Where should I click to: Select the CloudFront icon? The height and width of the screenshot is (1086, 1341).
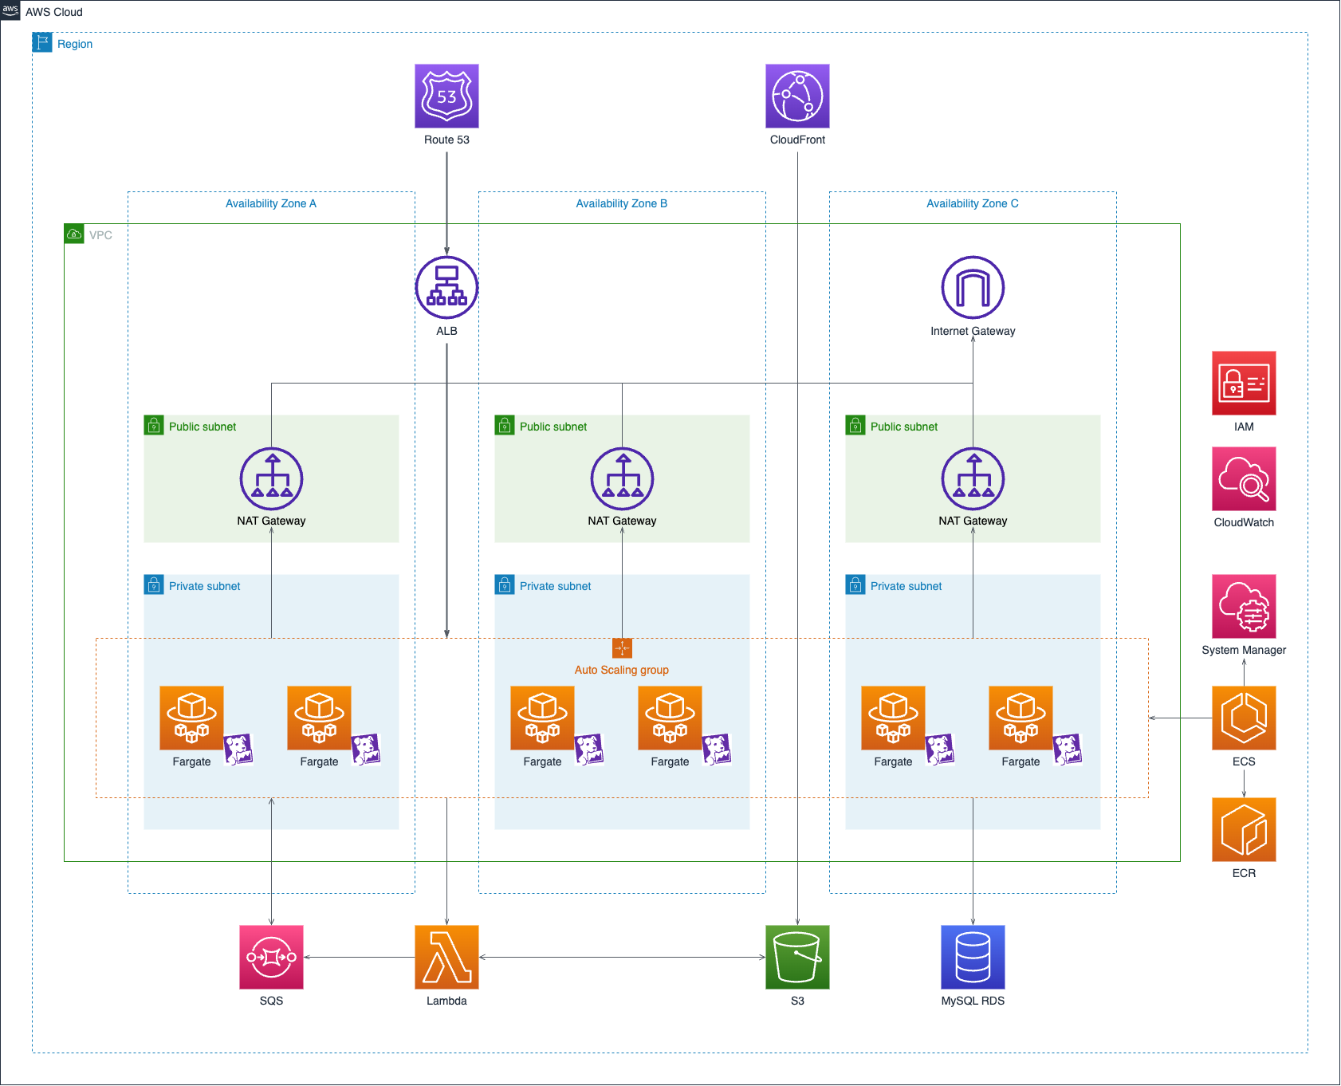tap(797, 96)
